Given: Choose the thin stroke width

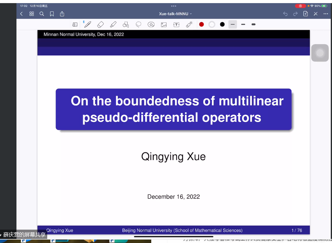Looking at the screenshot, I should (233, 24).
